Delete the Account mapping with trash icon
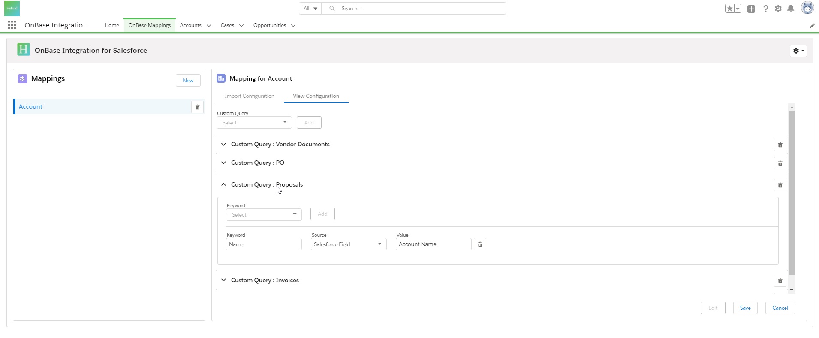This screenshot has height=338, width=819. pyautogui.click(x=197, y=107)
